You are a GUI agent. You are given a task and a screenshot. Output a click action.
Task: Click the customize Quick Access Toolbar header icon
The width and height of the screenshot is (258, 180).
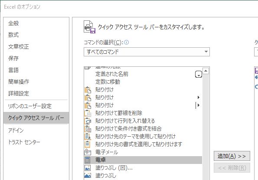[x=89, y=27]
